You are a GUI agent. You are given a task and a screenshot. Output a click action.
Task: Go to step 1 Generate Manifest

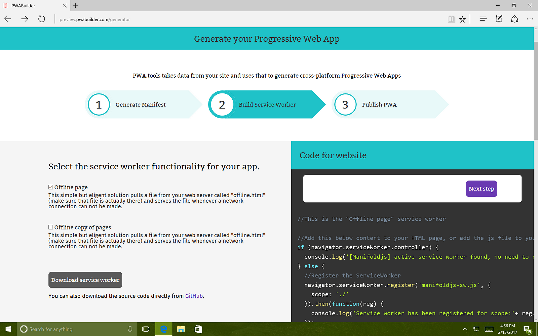click(144, 104)
